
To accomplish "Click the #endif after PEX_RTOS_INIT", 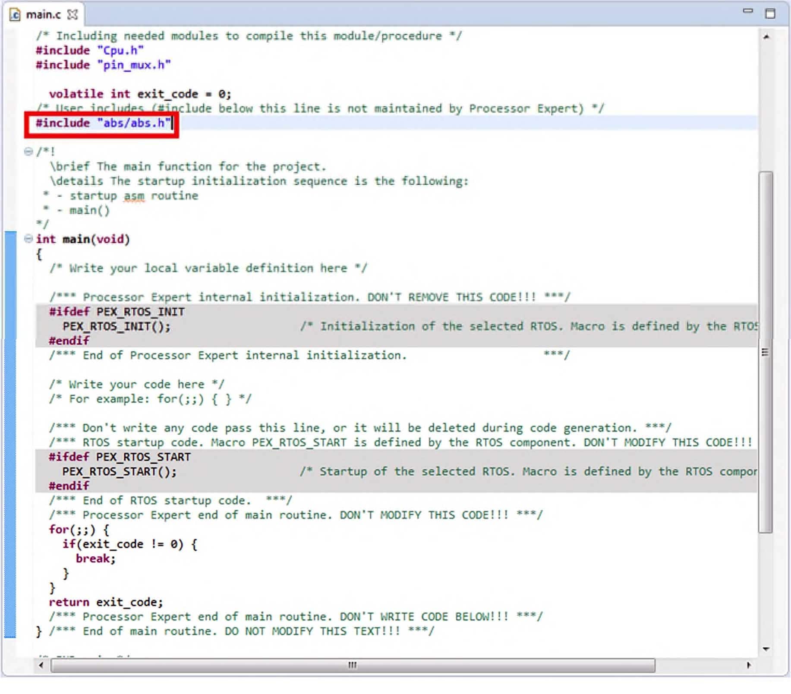I will click(69, 341).
